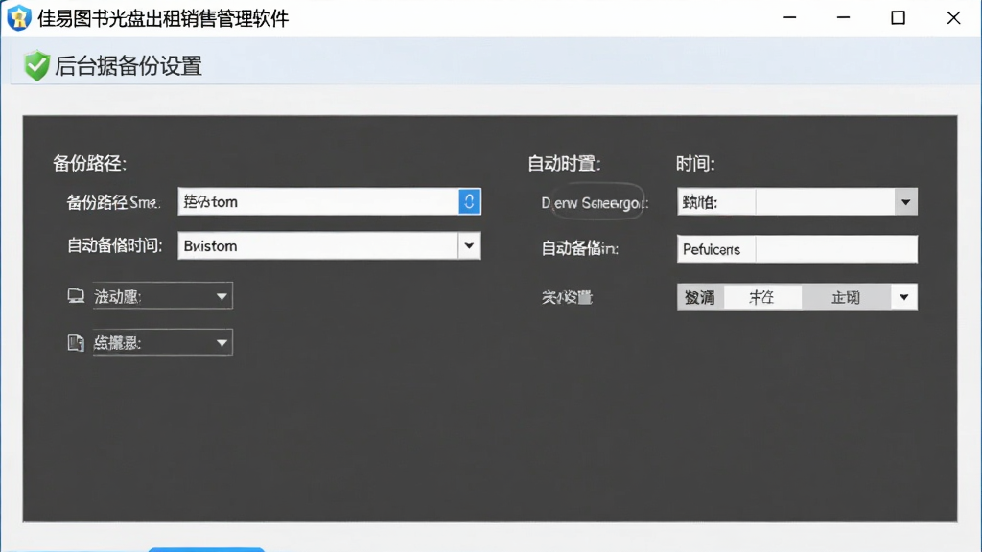
Task: Click the green checkmark shield icon
Action: pos(36,66)
